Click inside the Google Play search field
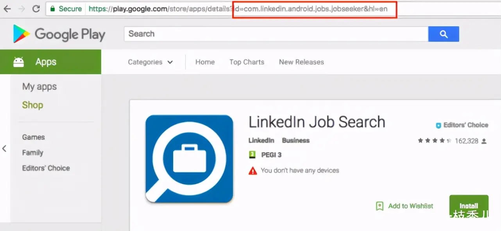501x231 pixels. (276, 34)
